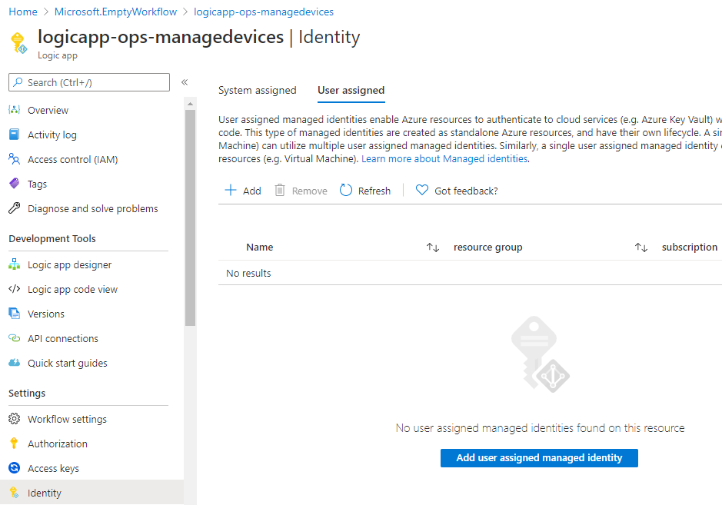Click the Workflow settings gear icon
Screen dimensions: 722x505
pos(15,419)
